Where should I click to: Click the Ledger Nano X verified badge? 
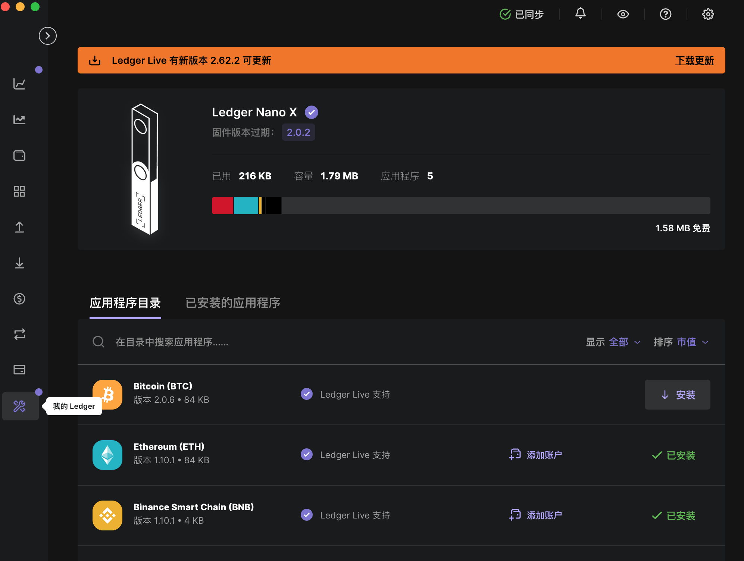(x=311, y=112)
